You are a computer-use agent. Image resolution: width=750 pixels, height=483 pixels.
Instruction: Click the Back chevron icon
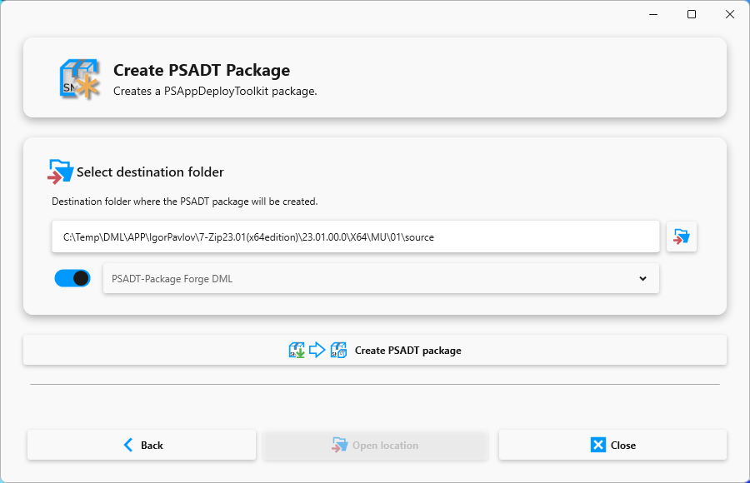[128, 445]
